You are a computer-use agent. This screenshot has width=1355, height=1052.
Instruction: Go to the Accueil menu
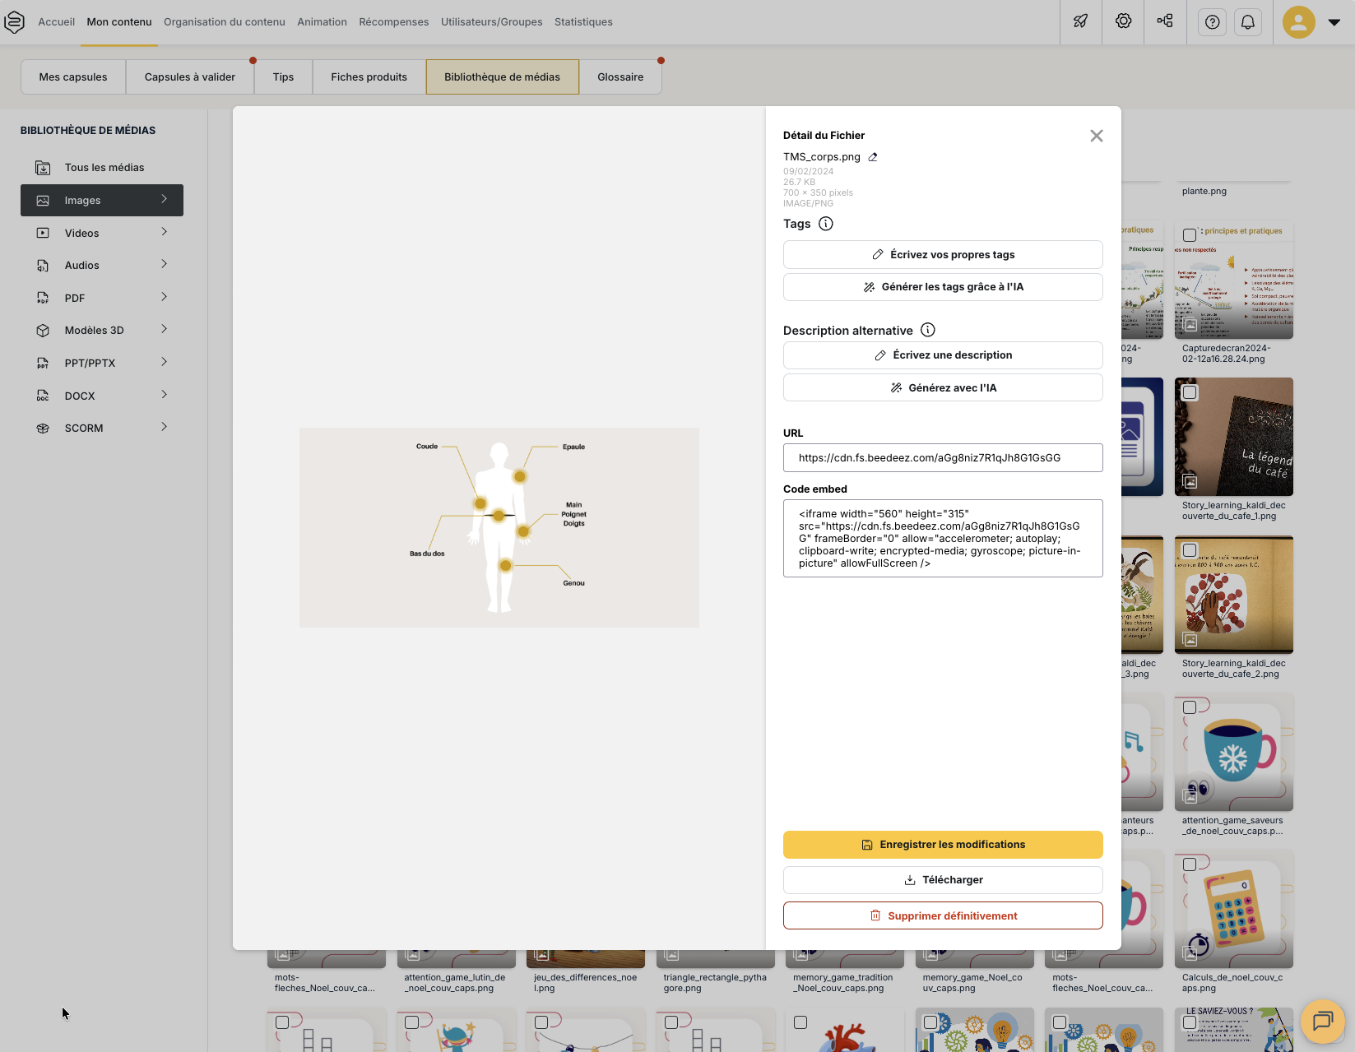pos(56,22)
